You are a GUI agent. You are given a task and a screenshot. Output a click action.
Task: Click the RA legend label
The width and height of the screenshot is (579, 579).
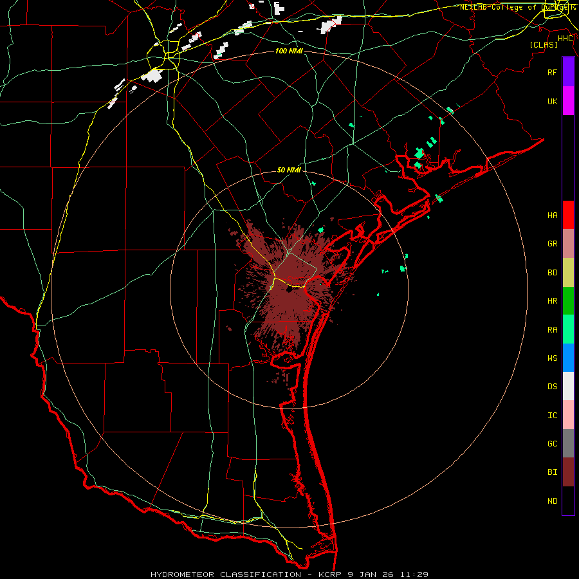tap(553, 330)
